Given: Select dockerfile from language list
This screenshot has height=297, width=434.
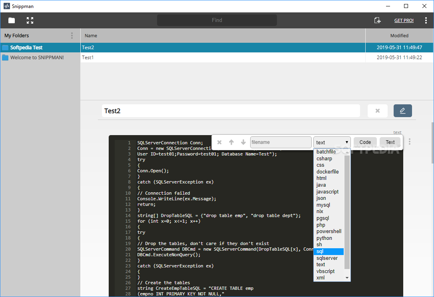Looking at the screenshot, I should pos(329,171).
